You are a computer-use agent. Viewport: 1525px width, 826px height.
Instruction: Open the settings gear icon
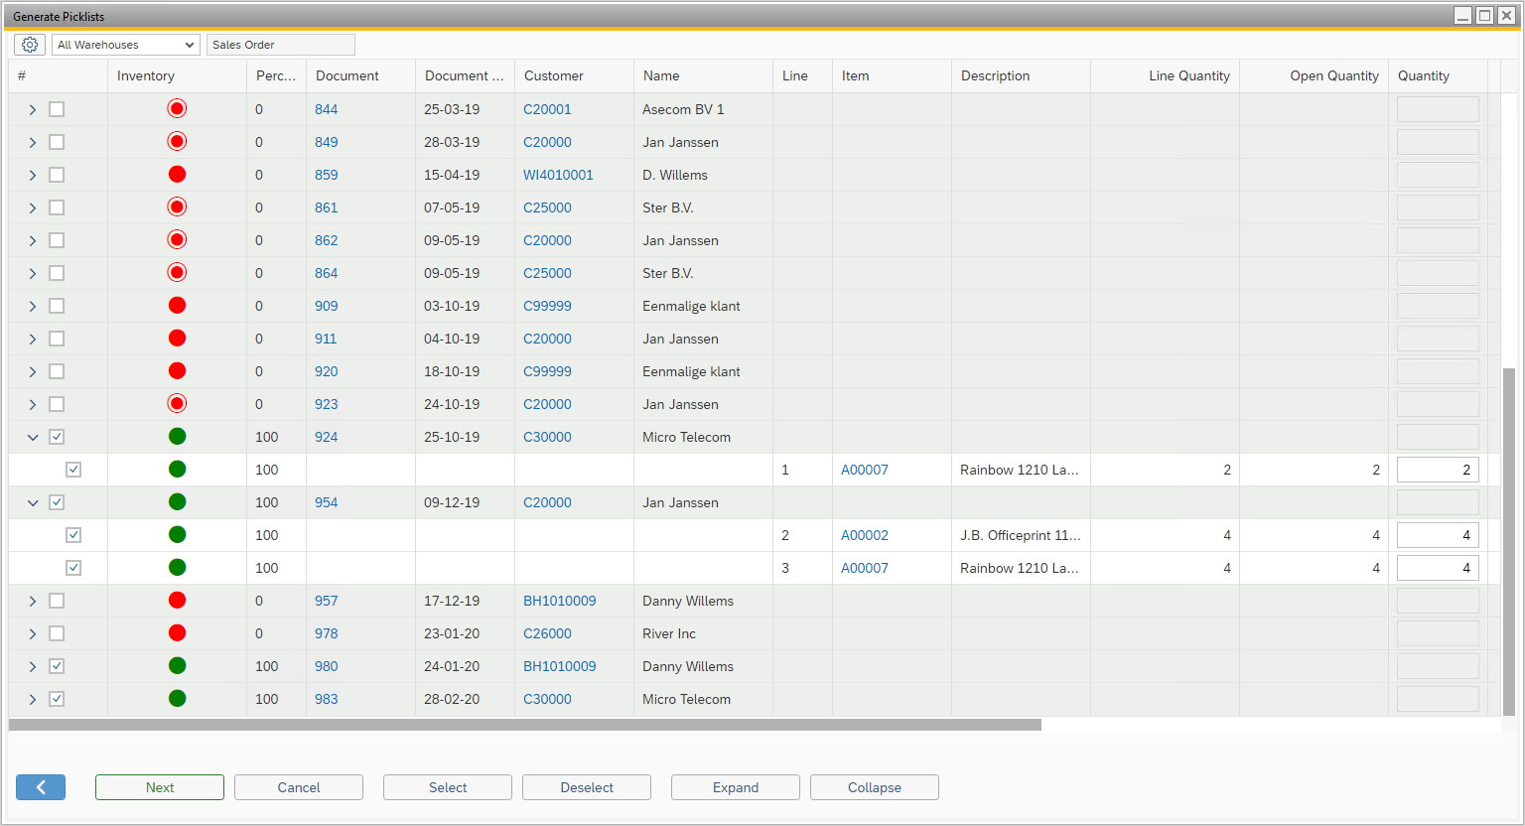pyautogui.click(x=30, y=45)
